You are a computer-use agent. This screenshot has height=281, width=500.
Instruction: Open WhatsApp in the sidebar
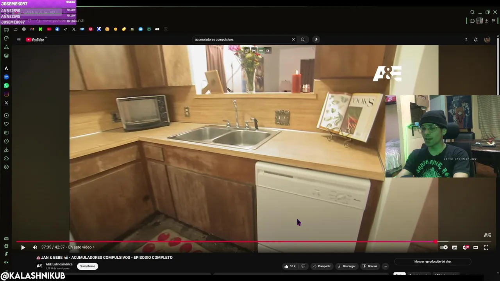6,85
